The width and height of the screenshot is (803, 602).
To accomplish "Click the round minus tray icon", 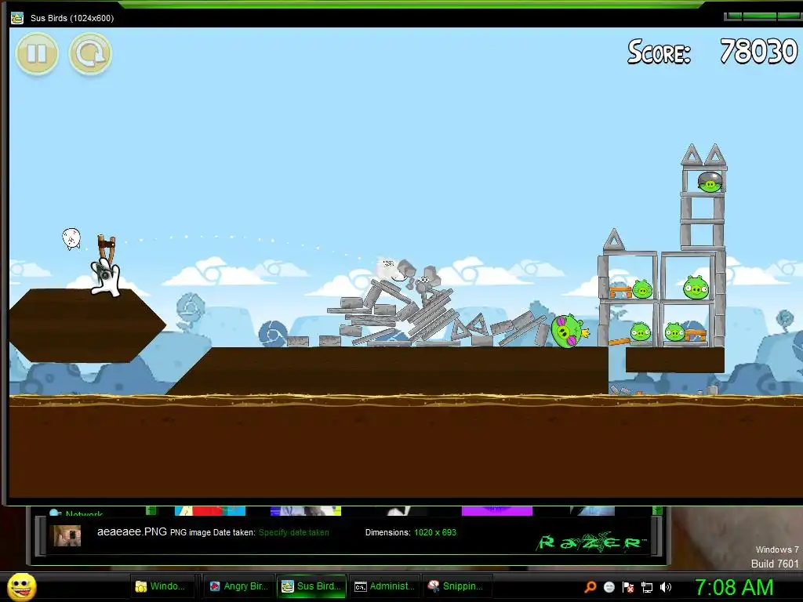I will 609,587.
